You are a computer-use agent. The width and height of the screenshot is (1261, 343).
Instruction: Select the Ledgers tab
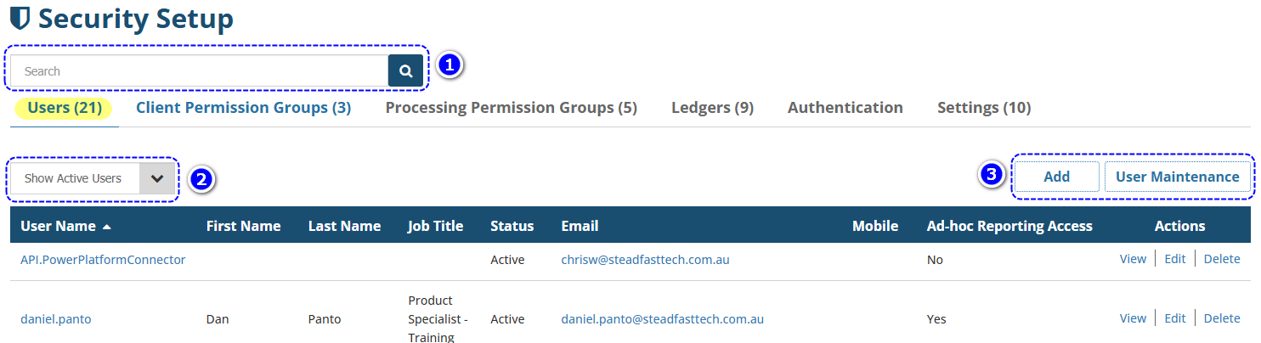tap(712, 108)
